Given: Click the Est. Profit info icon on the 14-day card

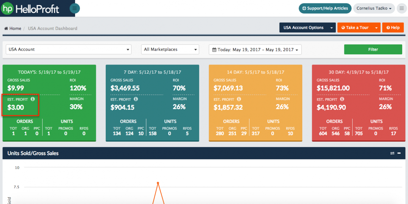Looking at the screenshot, I should (239, 99).
